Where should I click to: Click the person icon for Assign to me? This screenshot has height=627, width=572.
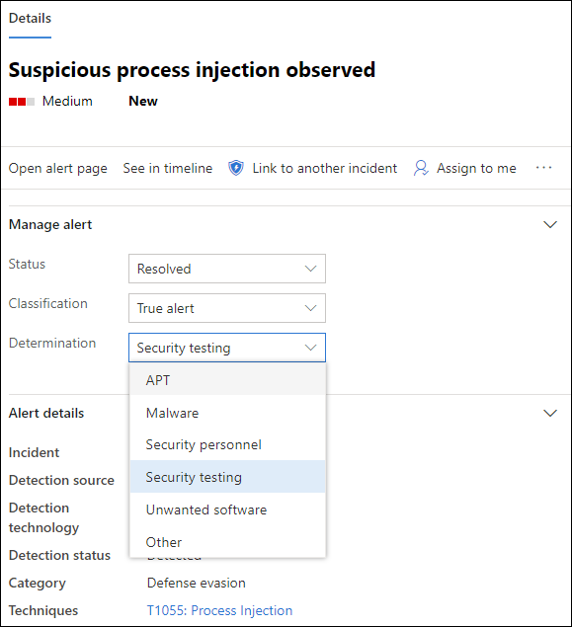[421, 168]
